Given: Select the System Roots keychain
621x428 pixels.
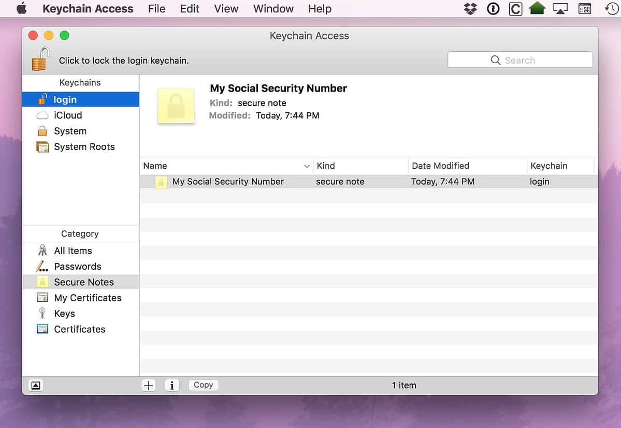Looking at the screenshot, I should [x=84, y=146].
